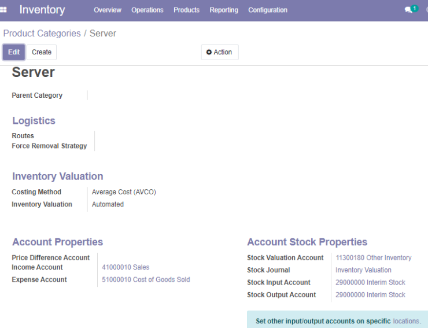Image resolution: width=428 pixels, height=328 pixels.
Task: Open the Reporting menu
Action: click(224, 10)
